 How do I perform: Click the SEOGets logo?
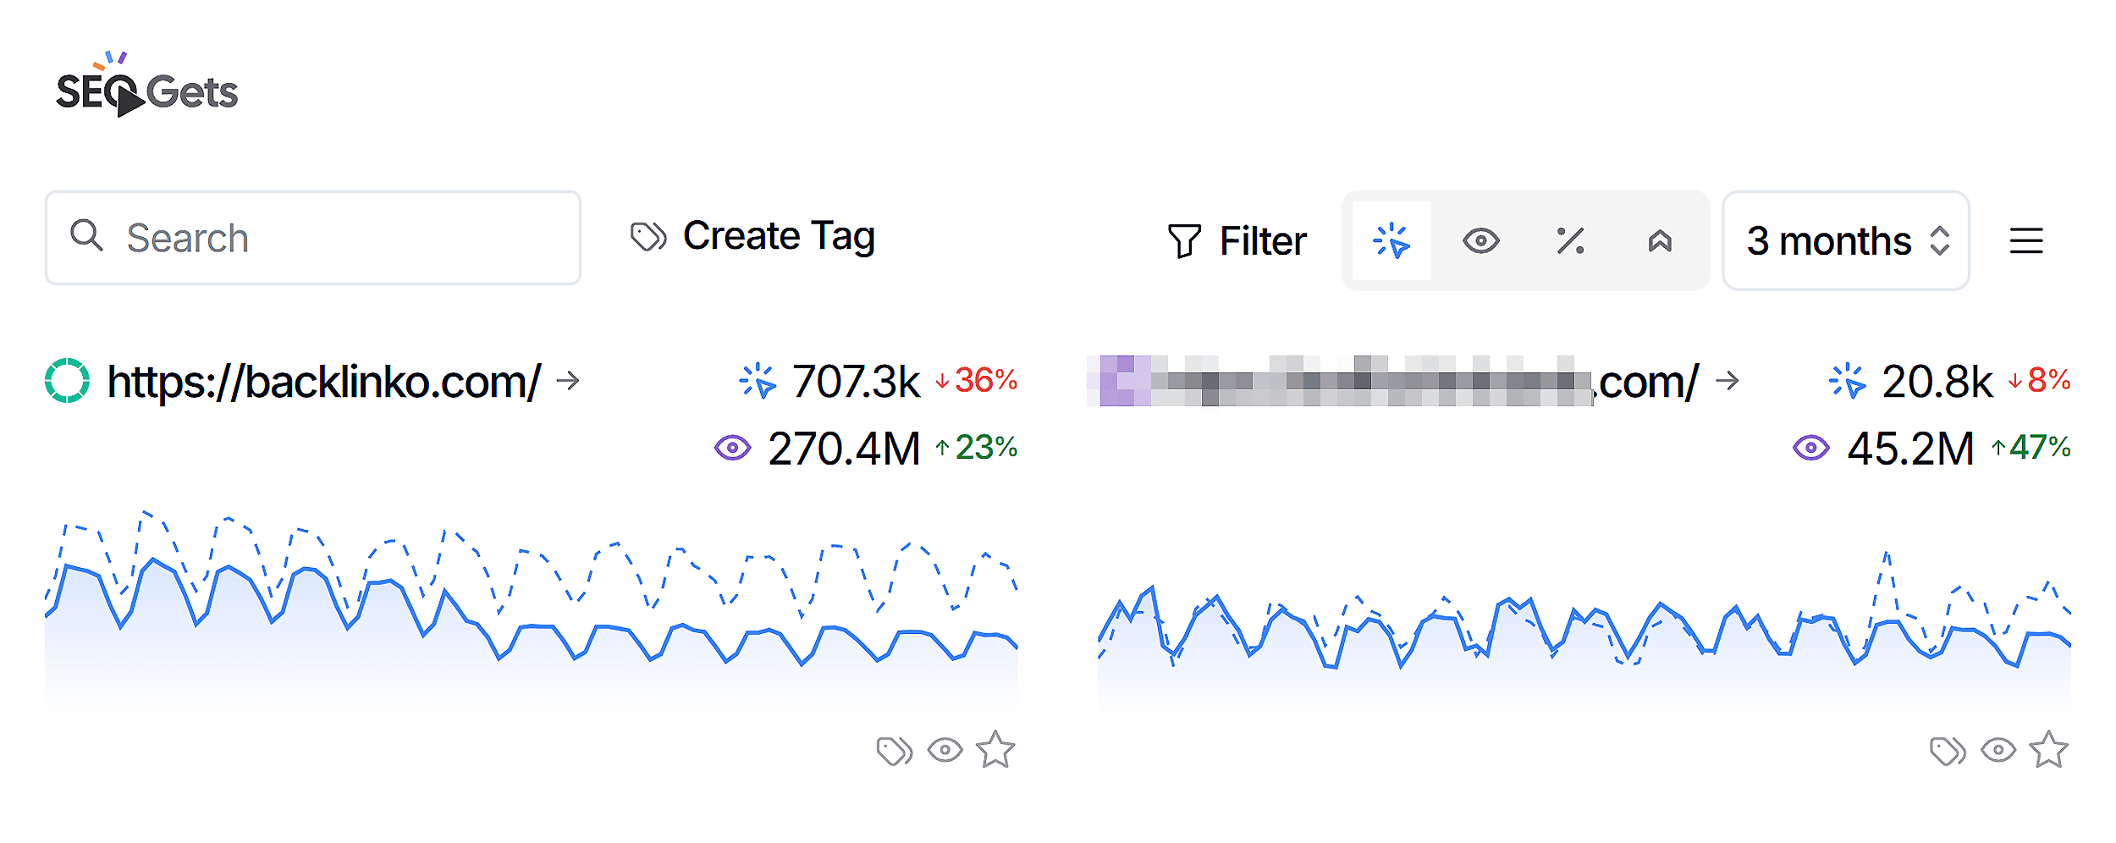point(147,84)
